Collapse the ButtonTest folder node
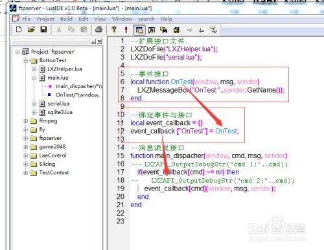 tap(26, 60)
